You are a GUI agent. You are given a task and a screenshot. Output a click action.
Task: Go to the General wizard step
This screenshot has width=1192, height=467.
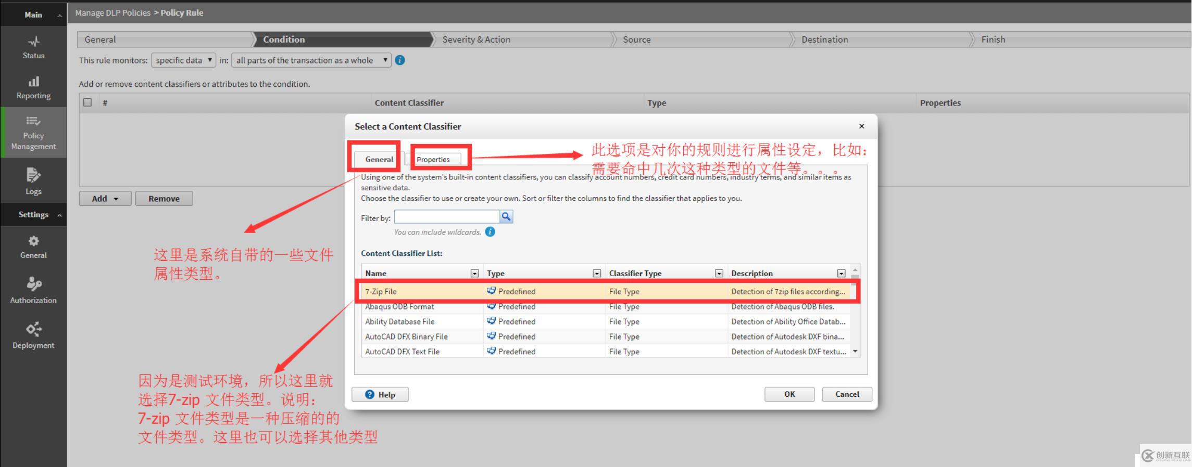pos(165,40)
